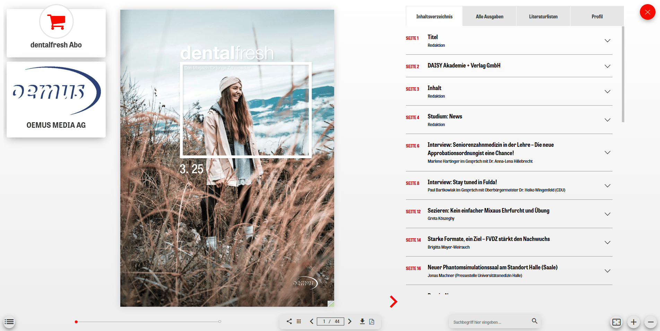Close the contents panel with red X
Image resolution: width=660 pixels, height=331 pixels.
click(x=647, y=12)
